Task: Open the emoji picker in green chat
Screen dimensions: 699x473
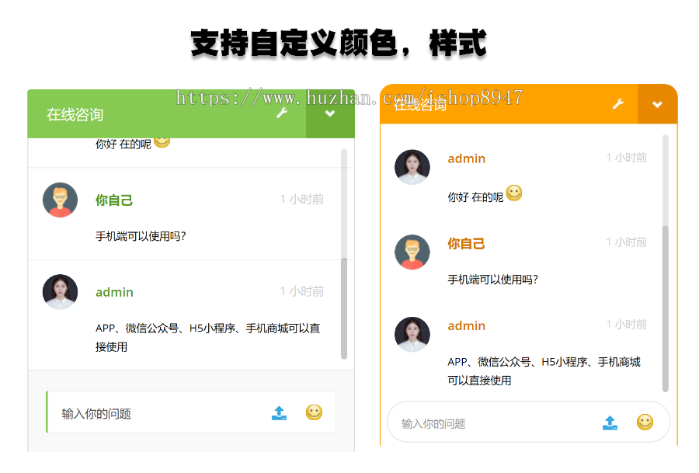Action: [314, 412]
